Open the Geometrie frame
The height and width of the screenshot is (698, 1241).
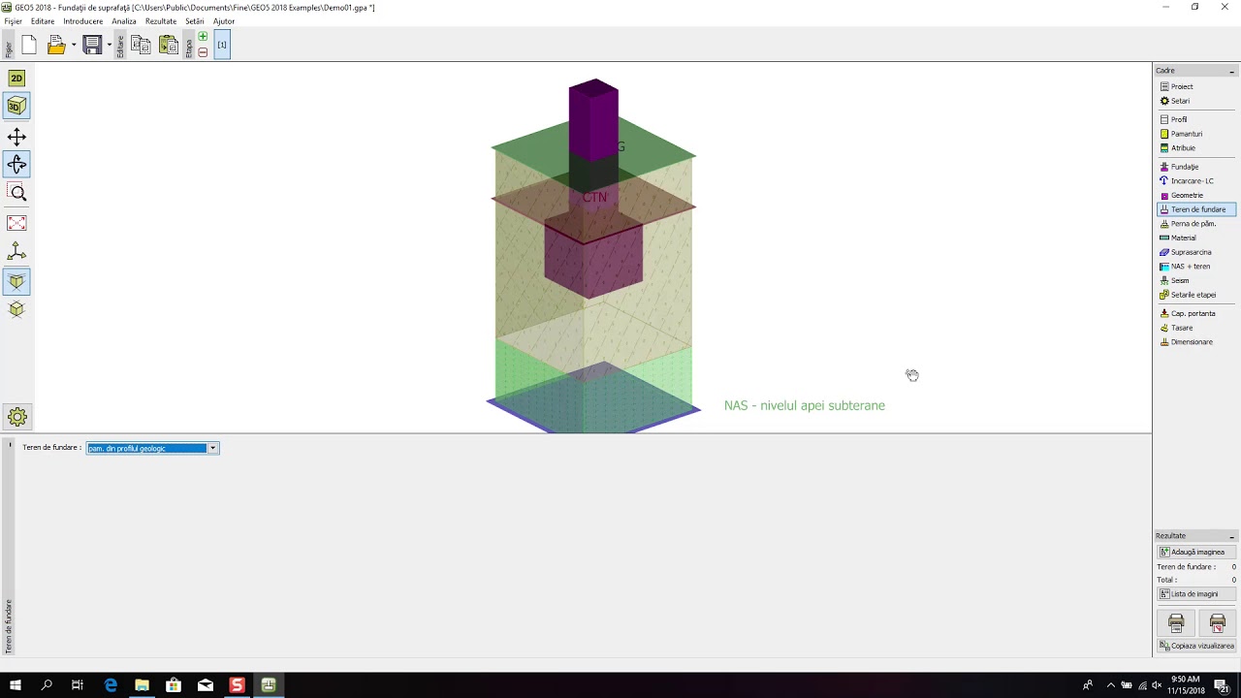click(1196, 195)
